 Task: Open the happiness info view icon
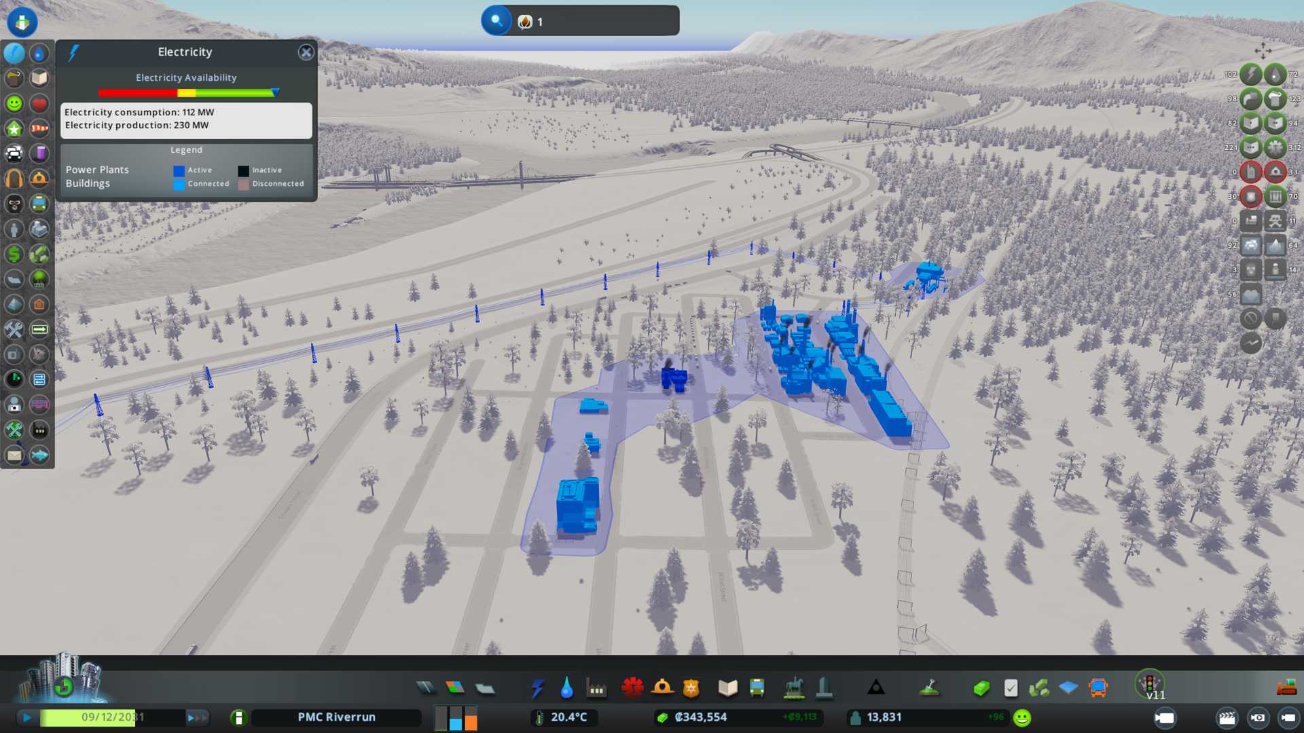pos(14,103)
